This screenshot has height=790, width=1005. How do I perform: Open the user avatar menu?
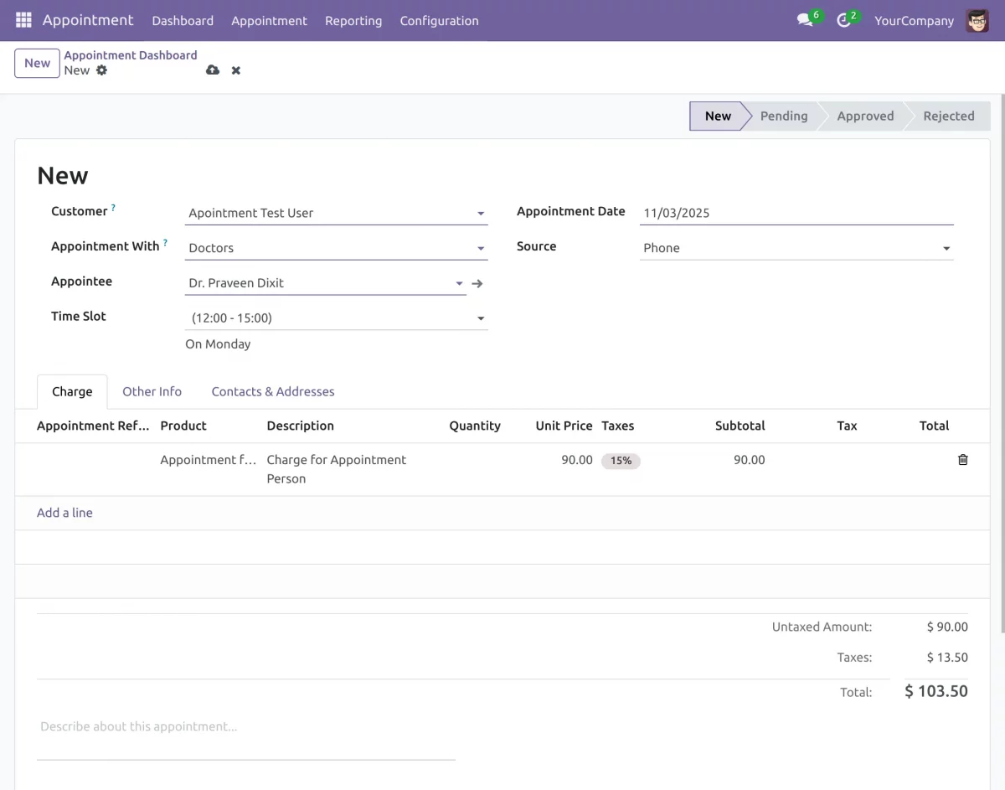977,20
